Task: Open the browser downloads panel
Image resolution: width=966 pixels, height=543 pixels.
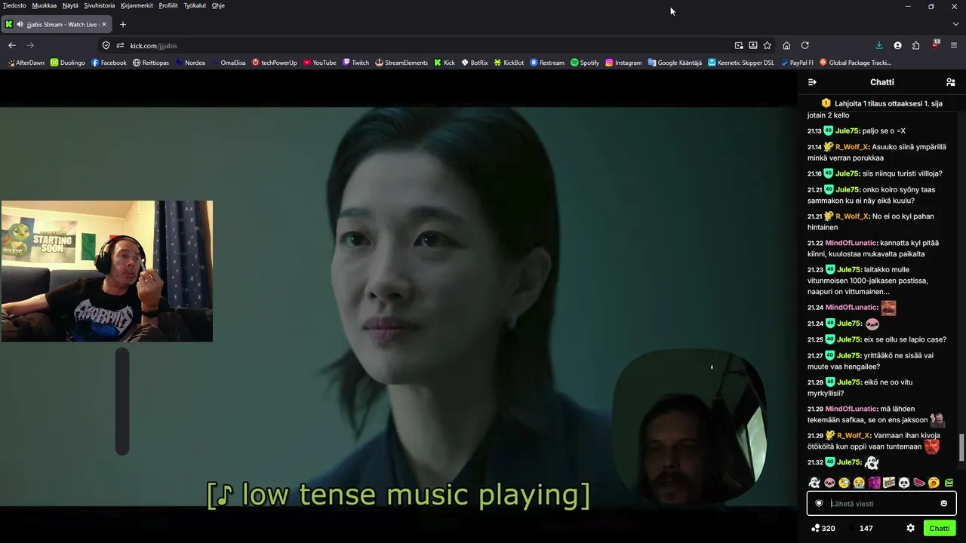Action: pyautogui.click(x=879, y=45)
